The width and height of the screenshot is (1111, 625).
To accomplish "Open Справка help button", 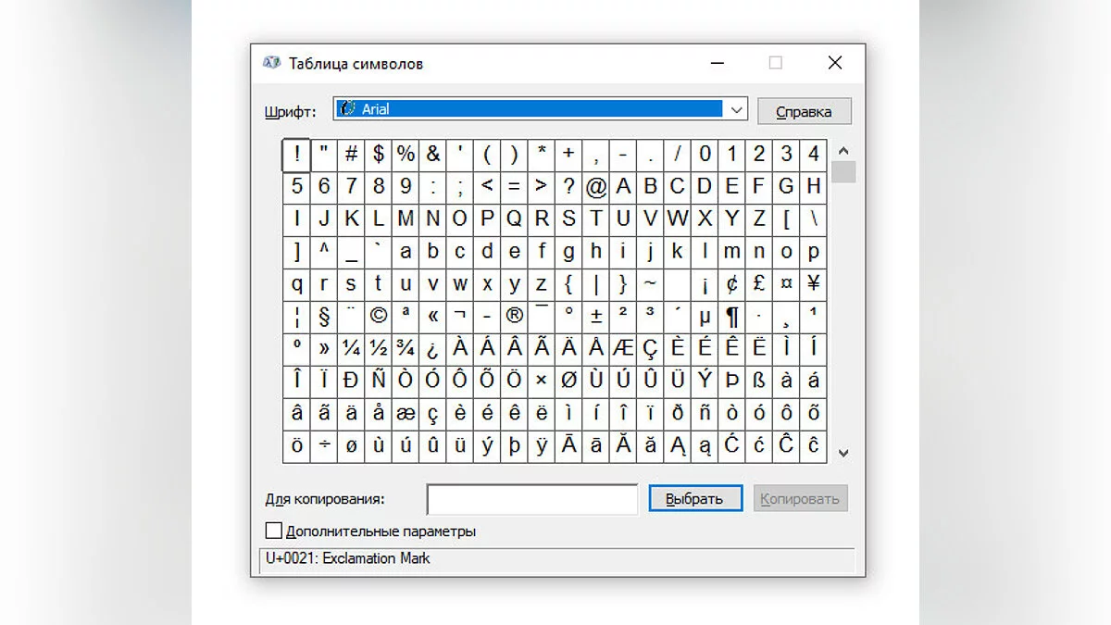I will coord(804,111).
